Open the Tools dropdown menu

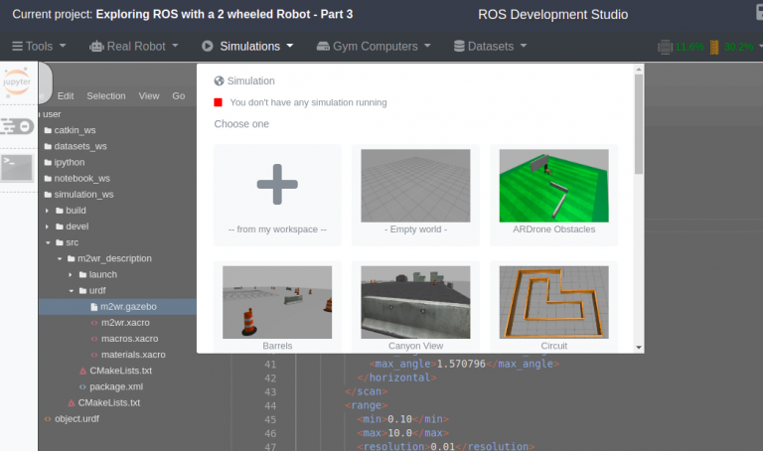pos(39,47)
